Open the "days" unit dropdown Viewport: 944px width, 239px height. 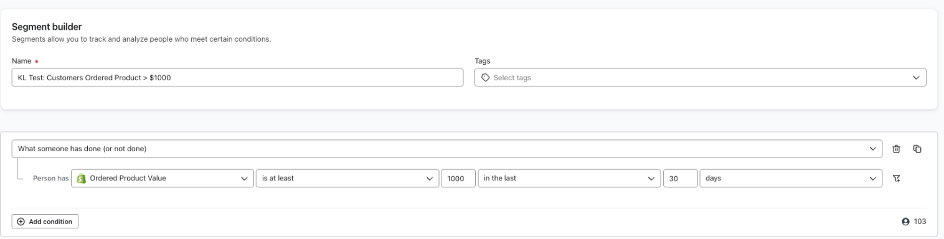coord(791,178)
